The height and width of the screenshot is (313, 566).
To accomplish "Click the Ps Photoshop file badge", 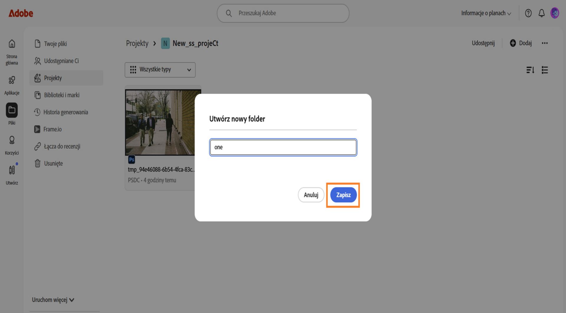I will pos(131,160).
